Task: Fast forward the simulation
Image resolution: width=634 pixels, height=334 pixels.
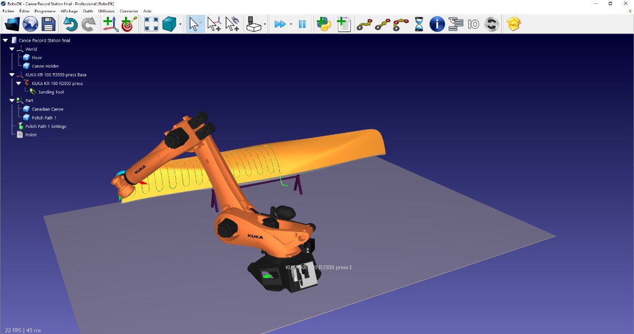Action: pos(280,24)
